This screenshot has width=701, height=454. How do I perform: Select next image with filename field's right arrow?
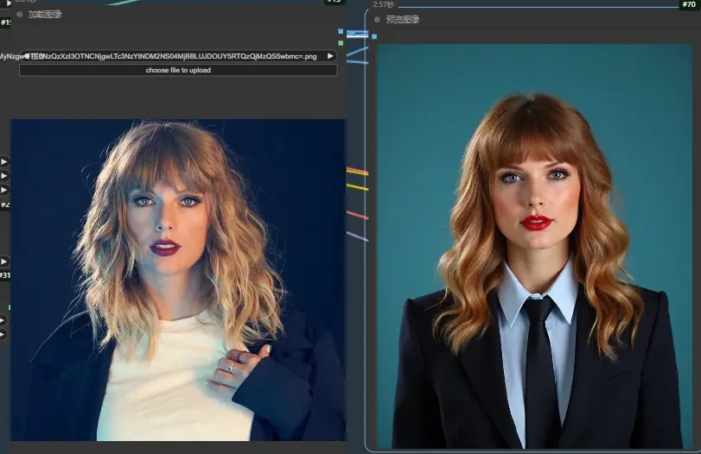coord(330,56)
